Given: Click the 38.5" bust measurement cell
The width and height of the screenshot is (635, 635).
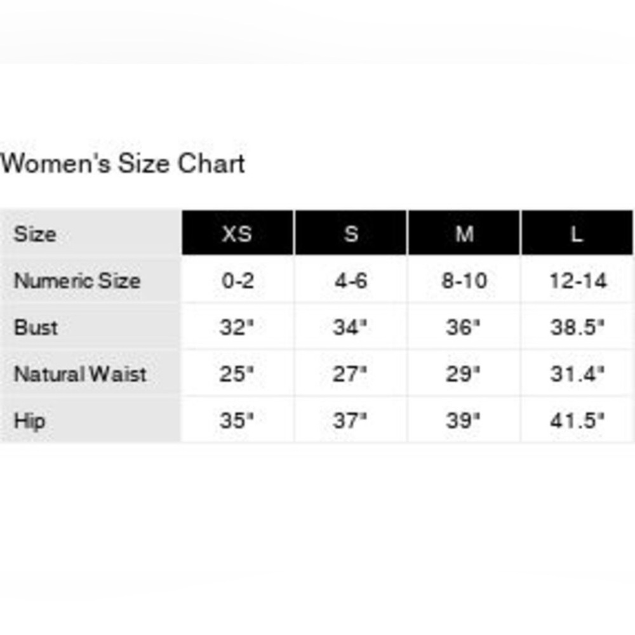Looking at the screenshot, I should click(x=577, y=328).
